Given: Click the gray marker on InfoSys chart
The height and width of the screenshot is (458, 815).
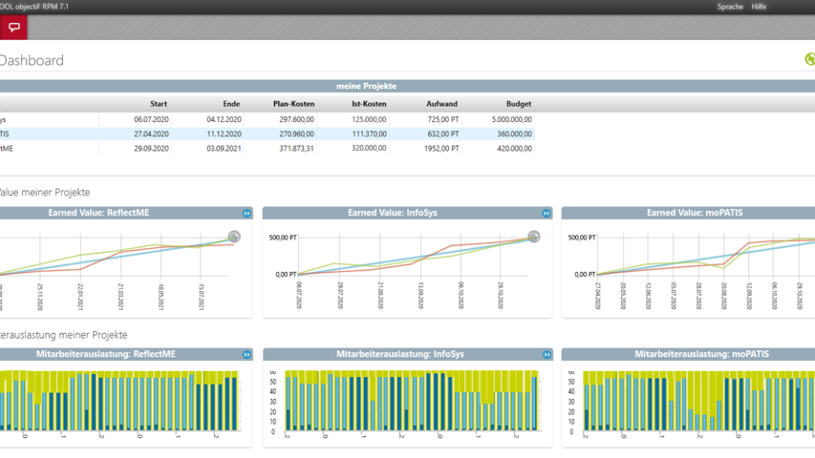Looking at the screenshot, I should (534, 237).
